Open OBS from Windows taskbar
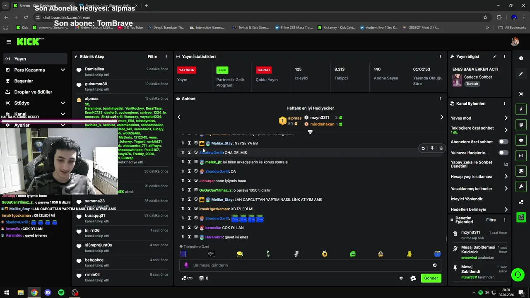This screenshot has width=530, height=298. [x=75, y=293]
